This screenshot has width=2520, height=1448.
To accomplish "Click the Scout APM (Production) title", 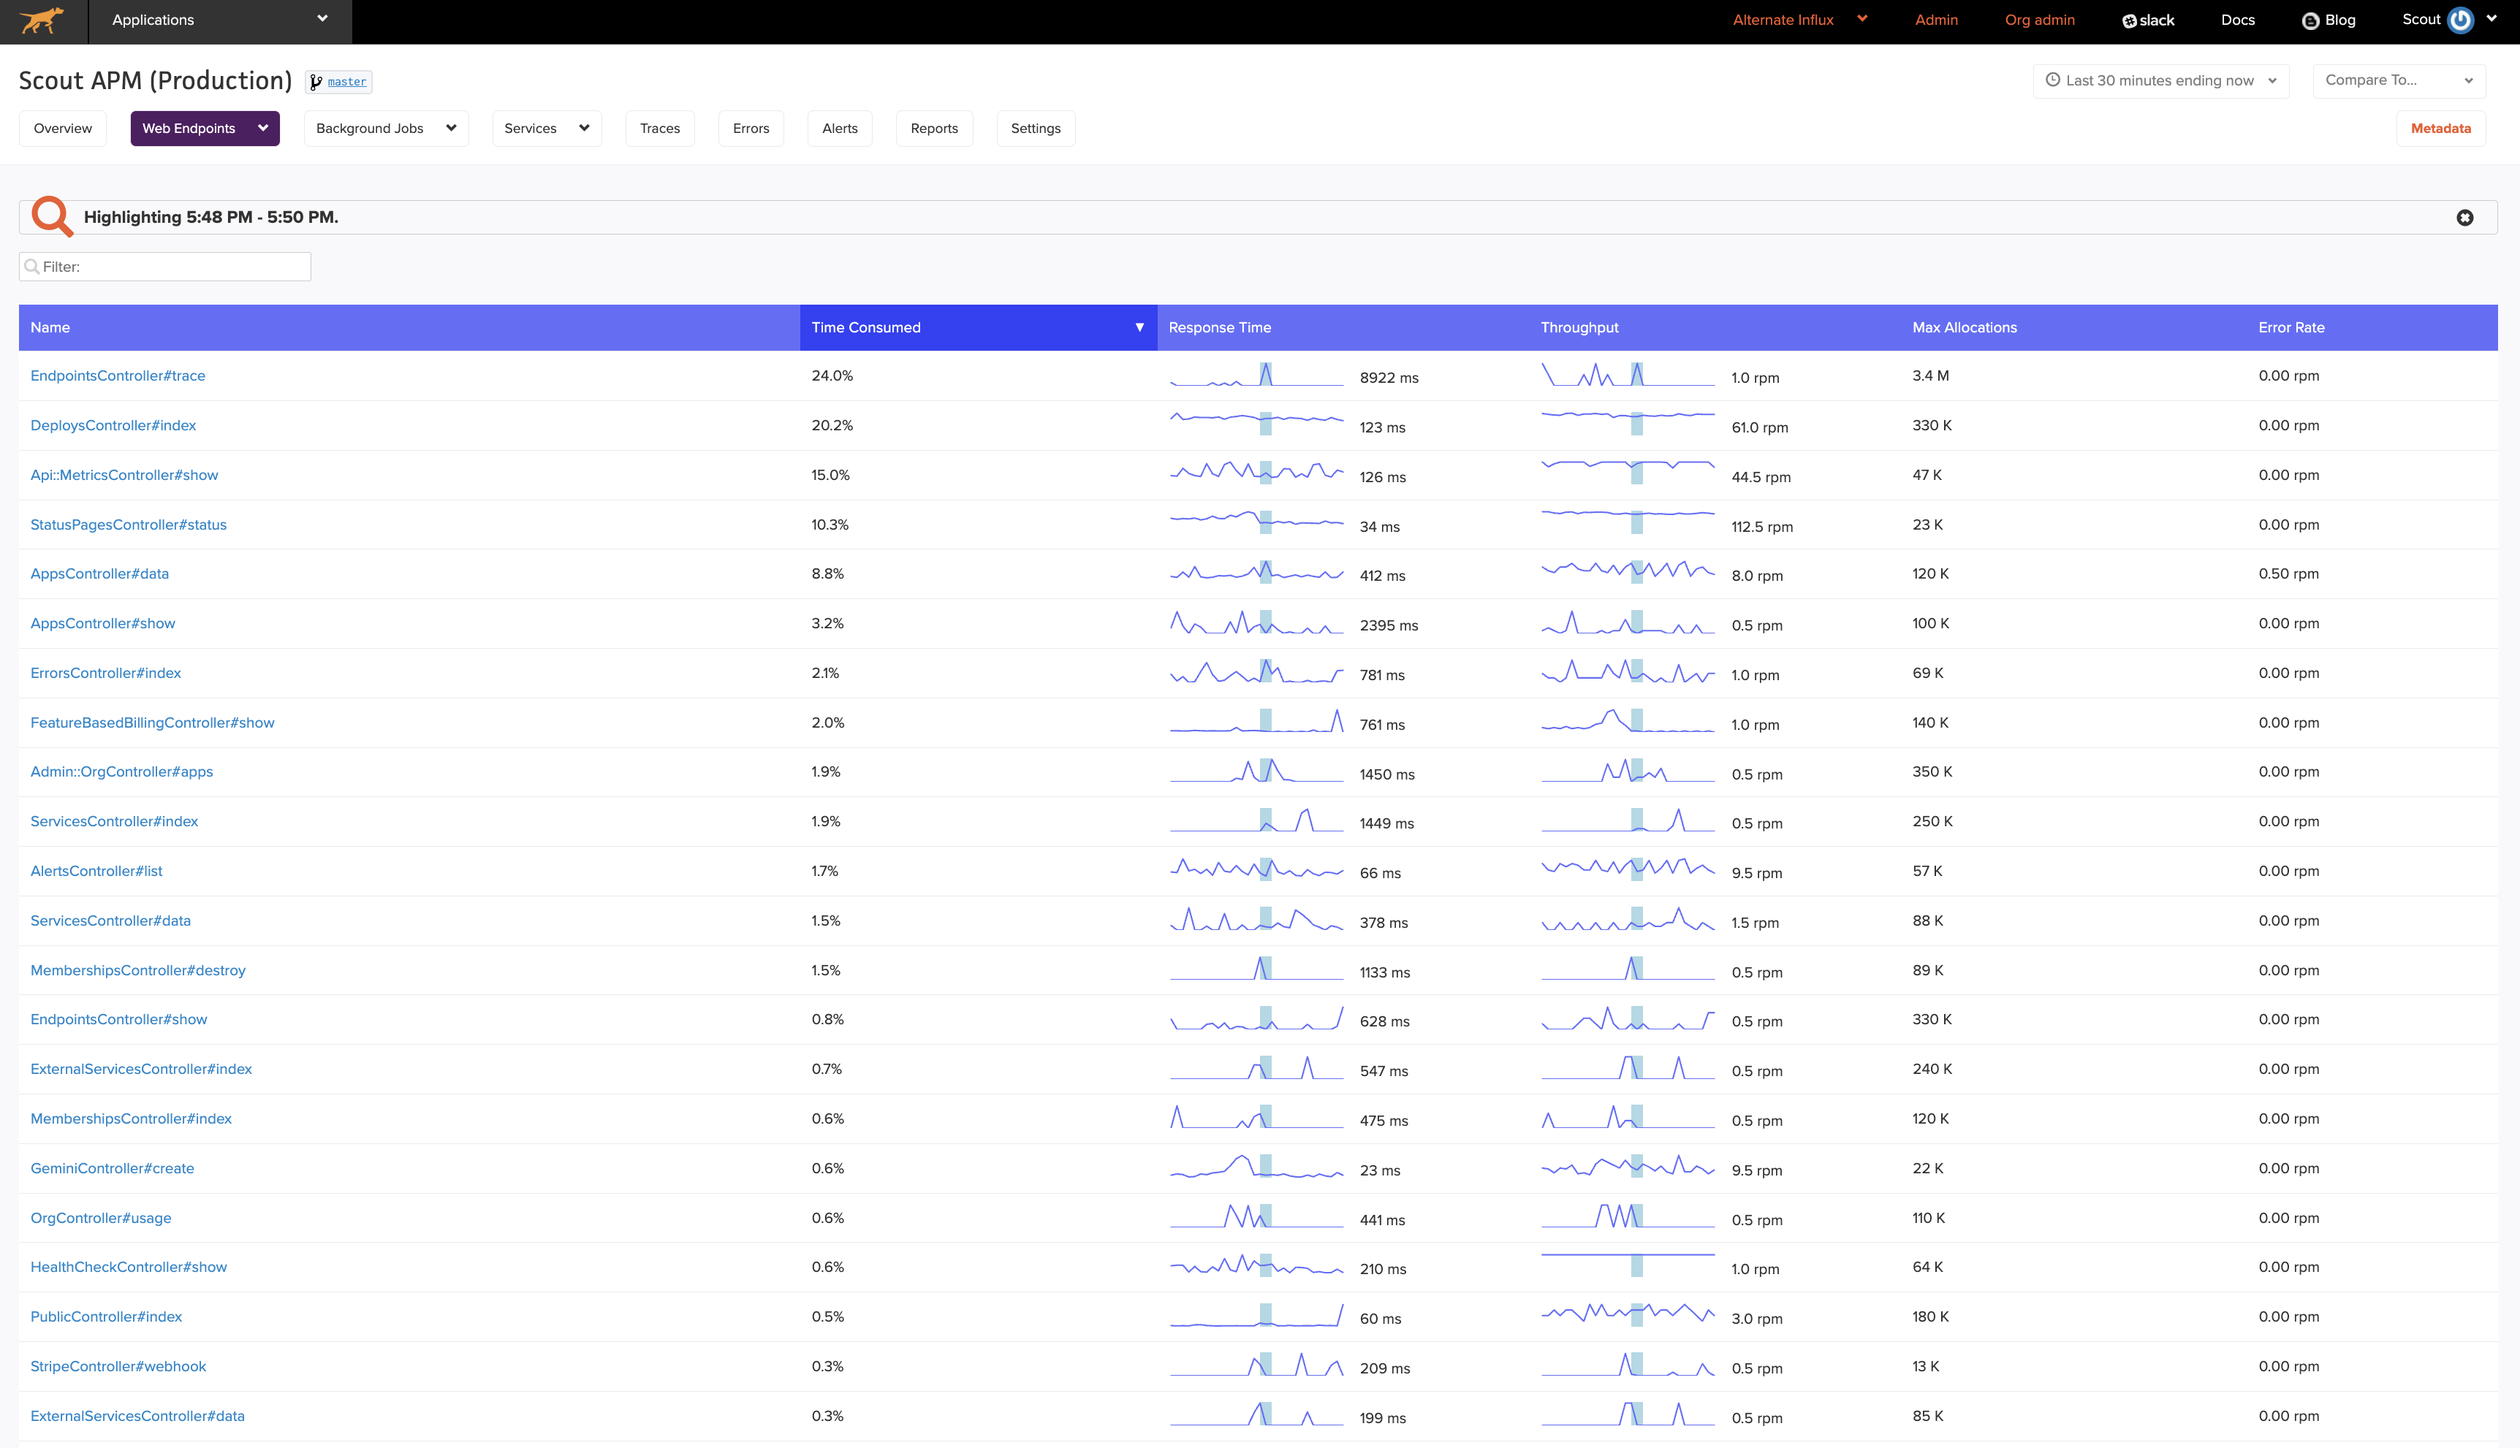I will pos(155,80).
